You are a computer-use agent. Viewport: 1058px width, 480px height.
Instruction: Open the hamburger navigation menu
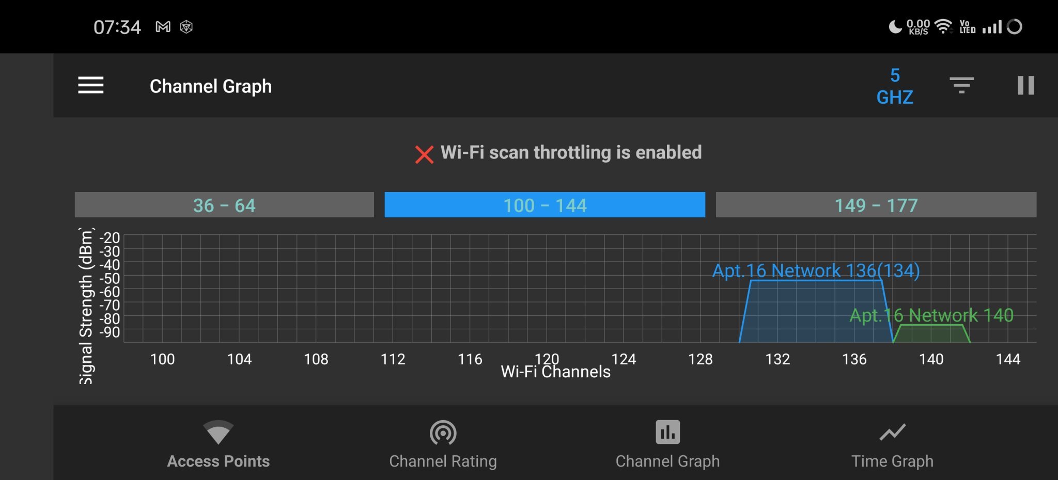tap(91, 85)
